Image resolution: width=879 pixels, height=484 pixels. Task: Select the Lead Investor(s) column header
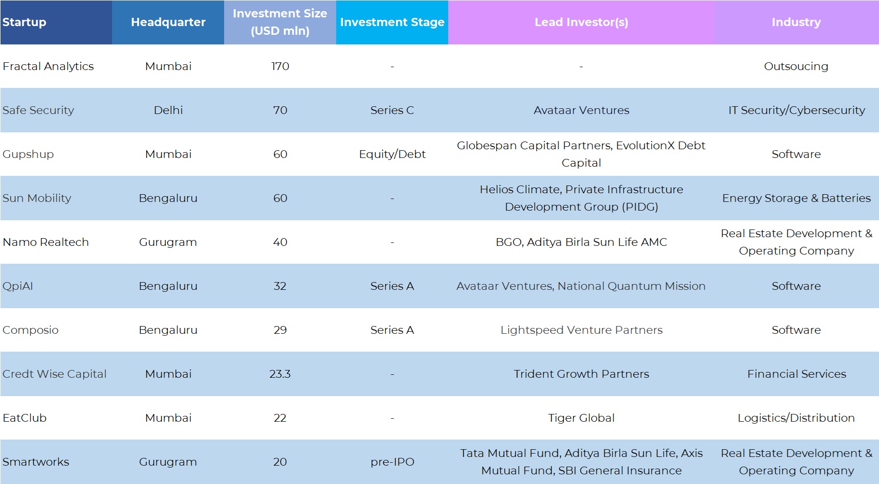tap(581, 22)
